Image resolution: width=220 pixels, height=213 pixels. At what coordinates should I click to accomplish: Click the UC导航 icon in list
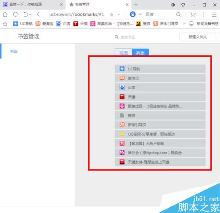(122, 69)
